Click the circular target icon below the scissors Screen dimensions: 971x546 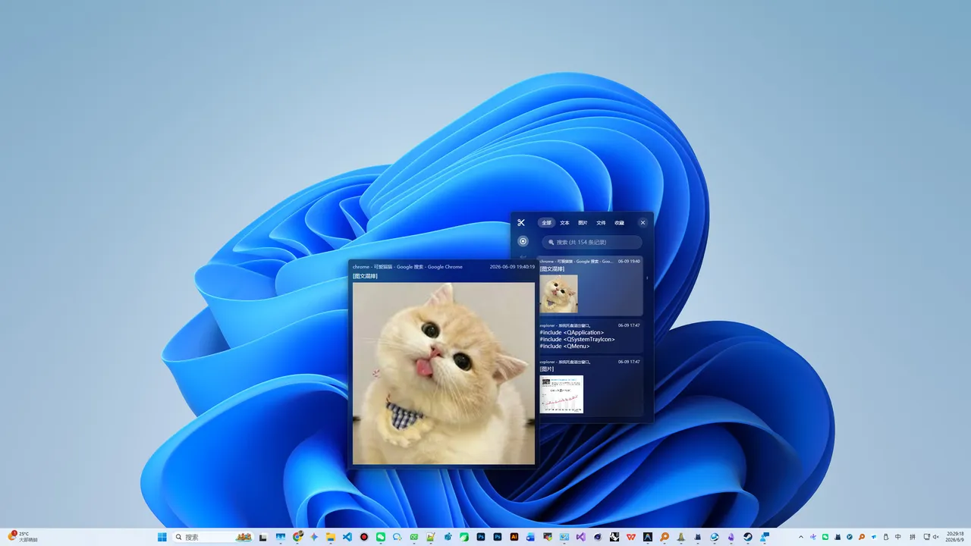pyautogui.click(x=523, y=241)
